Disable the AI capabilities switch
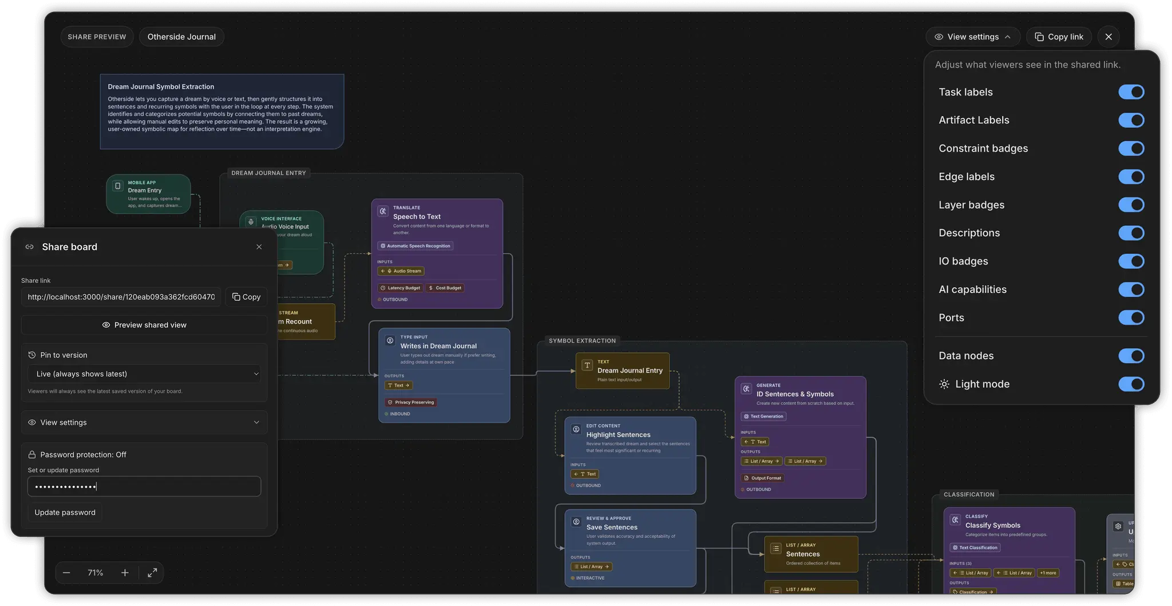The width and height of the screenshot is (1172, 606). (1131, 289)
